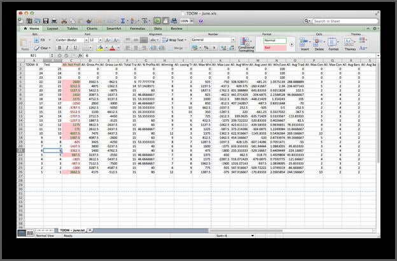Image resolution: width=397 pixels, height=261 pixels.
Task: Toggle Bold formatting
Action: 60,48
